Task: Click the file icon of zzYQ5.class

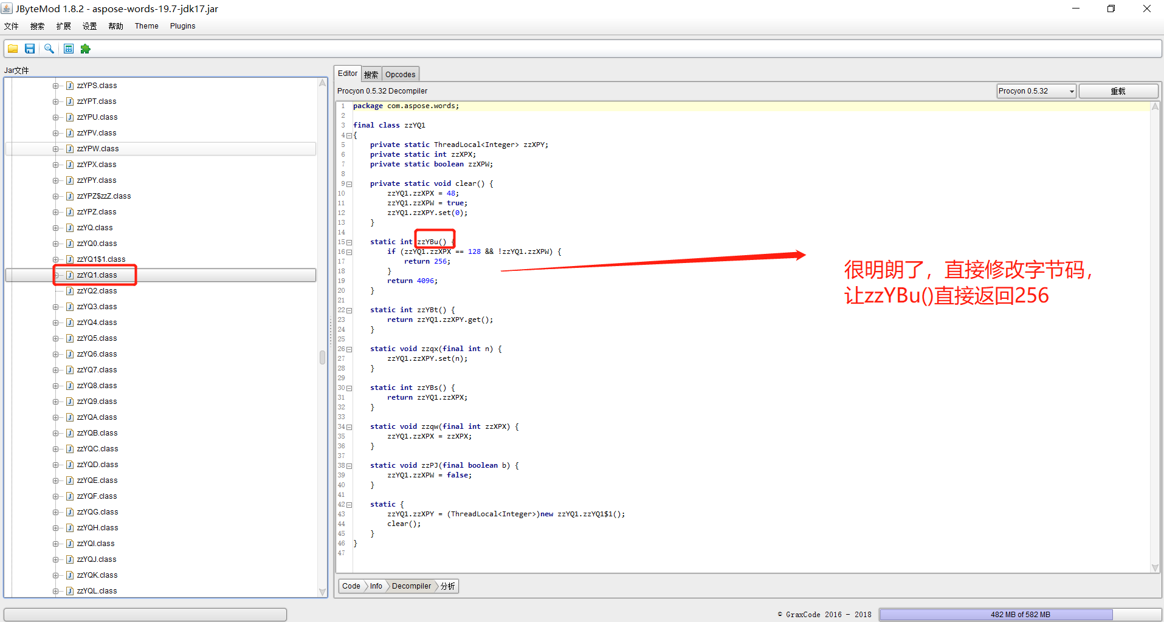Action: pyautogui.click(x=70, y=338)
